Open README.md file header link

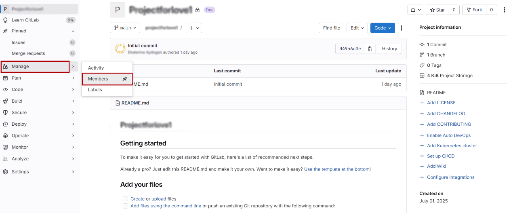pyautogui.click(x=135, y=103)
